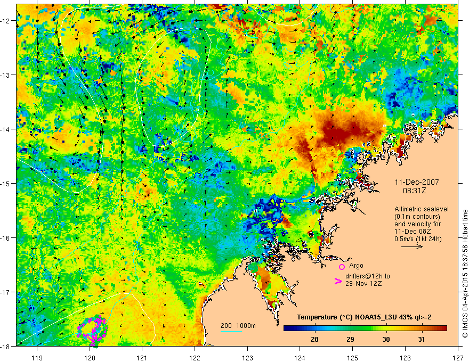Click the temperature color bar legend
This screenshot has height=362, width=469.
pyautogui.click(x=365, y=328)
